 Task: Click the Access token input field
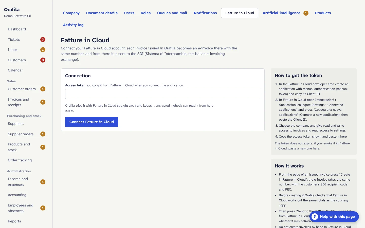coord(163,94)
